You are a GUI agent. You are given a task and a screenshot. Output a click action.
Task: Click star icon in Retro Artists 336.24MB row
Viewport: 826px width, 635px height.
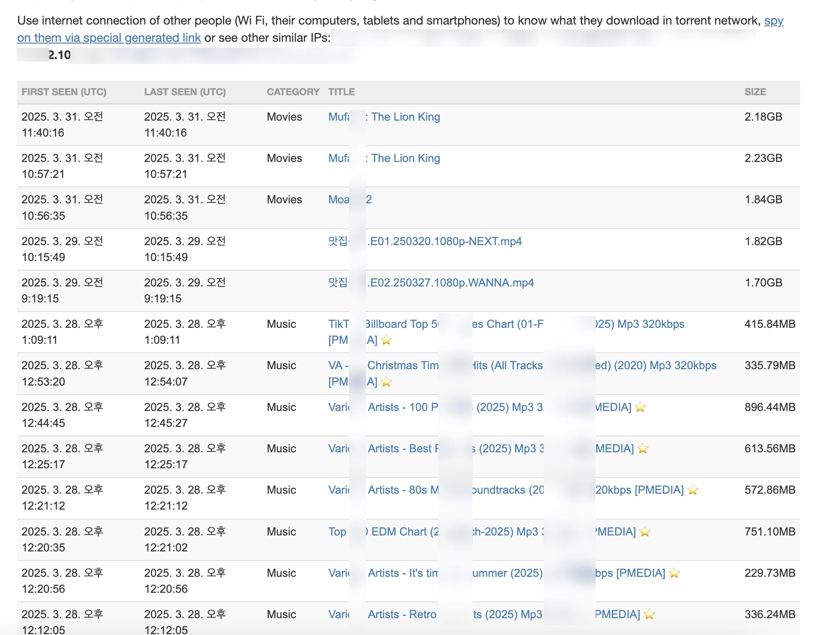(649, 614)
